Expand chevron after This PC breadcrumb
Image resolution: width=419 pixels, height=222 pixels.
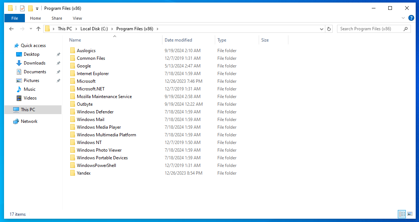pos(76,29)
